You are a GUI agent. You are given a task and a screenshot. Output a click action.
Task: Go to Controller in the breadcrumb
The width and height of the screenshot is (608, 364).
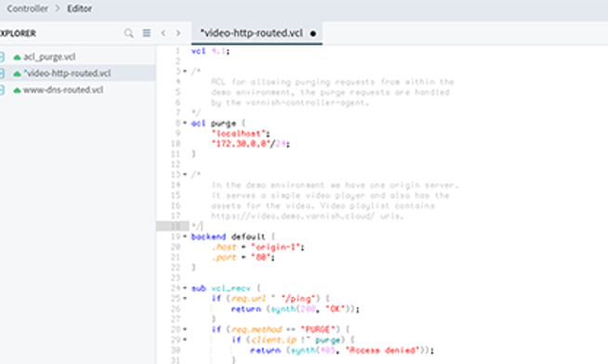pos(27,8)
